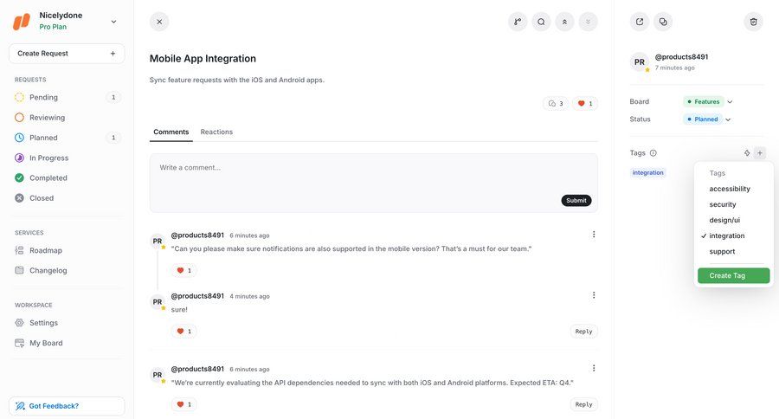Viewport: 779px width, 419px height.
Task: Go to previous request with double-chevron up
Action: (564, 22)
